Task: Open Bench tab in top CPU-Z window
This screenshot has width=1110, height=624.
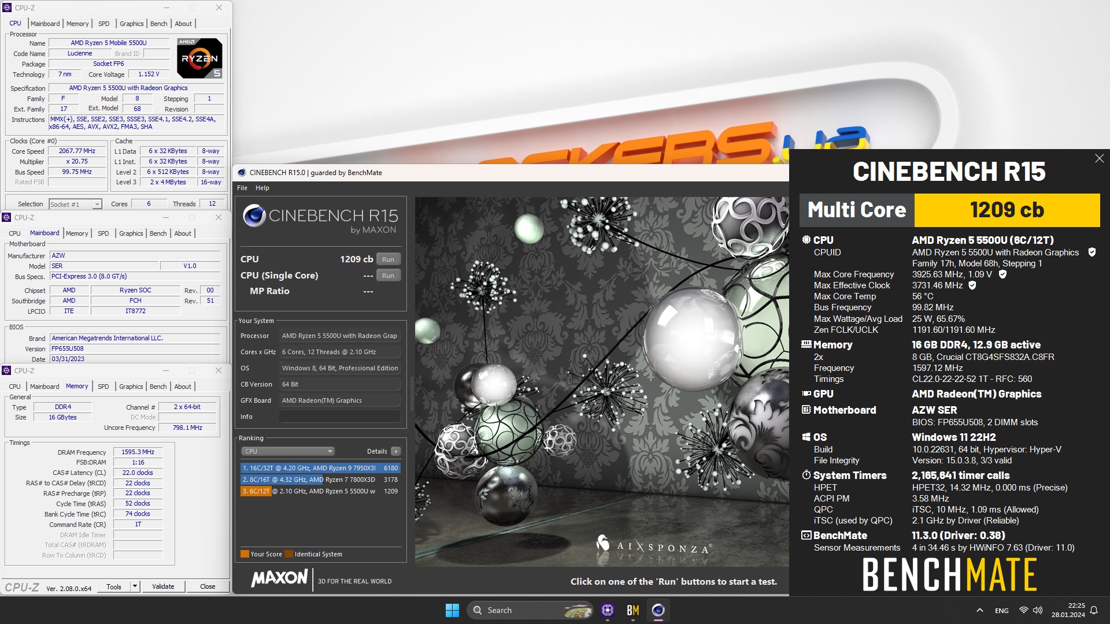Action: point(158,24)
